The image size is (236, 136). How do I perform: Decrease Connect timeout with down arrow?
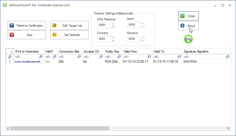(113, 41)
